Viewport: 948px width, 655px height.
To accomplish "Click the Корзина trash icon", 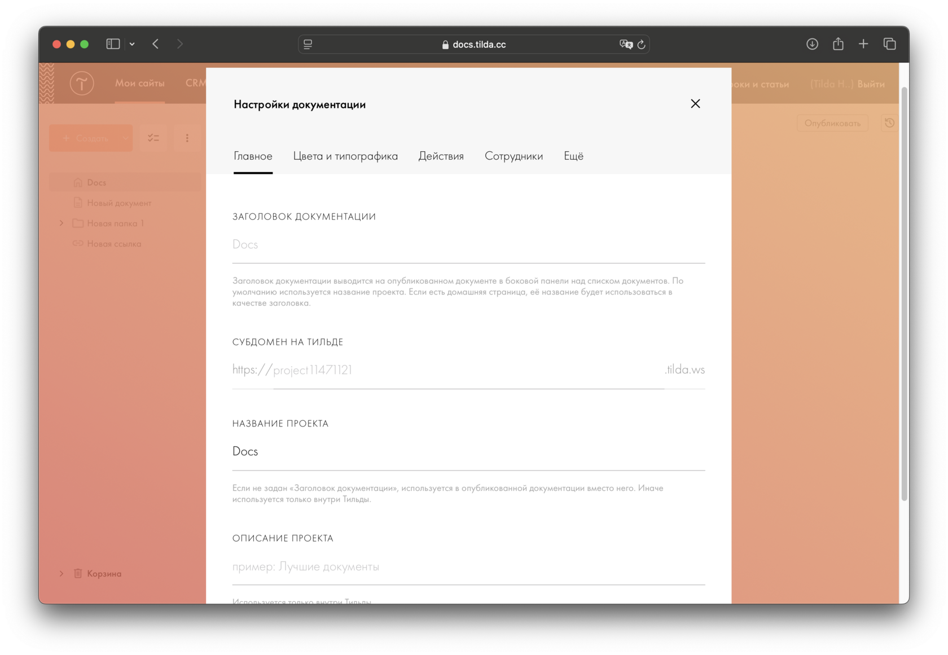I will [x=78, y=574].
